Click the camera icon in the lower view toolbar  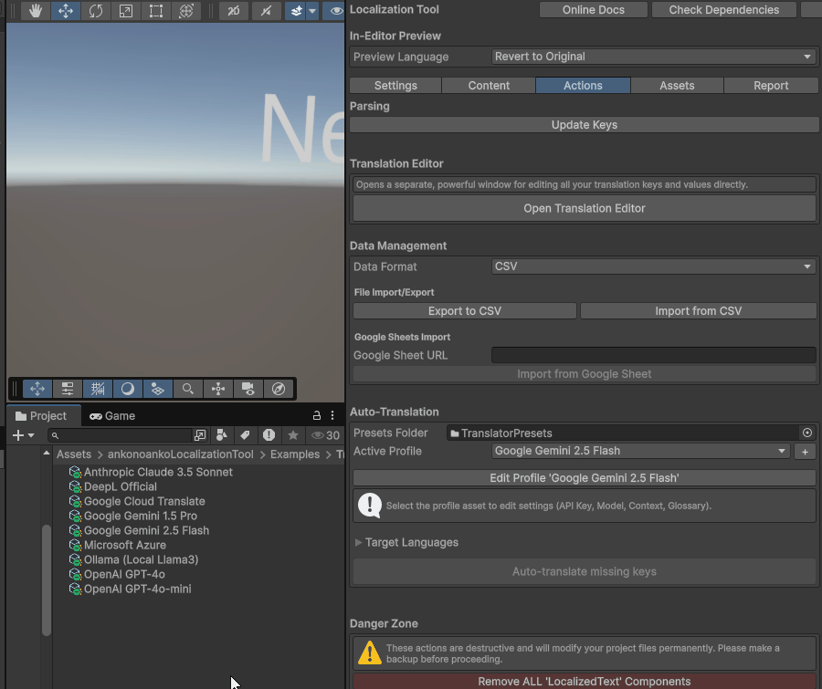(x=248, y=389)
